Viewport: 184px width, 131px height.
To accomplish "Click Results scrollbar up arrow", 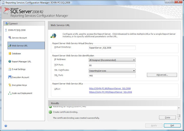I will pyautogui.click(x=179, y=108).
